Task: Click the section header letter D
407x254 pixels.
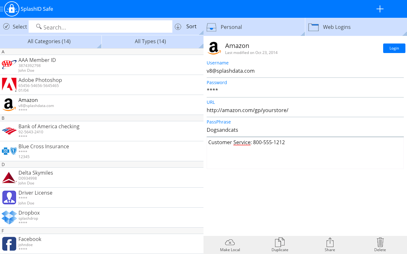Action: pos(3,164)
